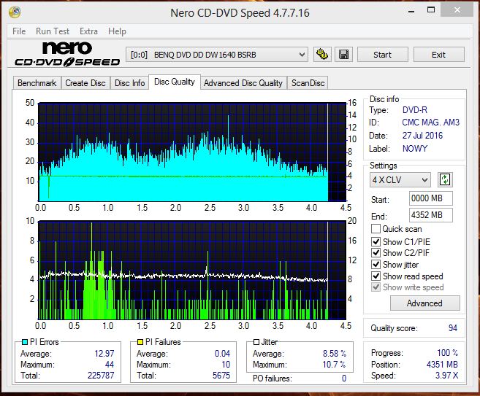Click the drive options tools icon
Image resolution: width=480 pixels, height=396 pixels.
(x=322, y=55)
